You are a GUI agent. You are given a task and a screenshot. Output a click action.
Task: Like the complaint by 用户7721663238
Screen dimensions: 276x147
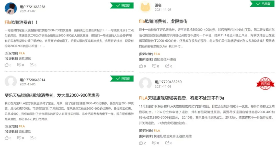point(7,65)
